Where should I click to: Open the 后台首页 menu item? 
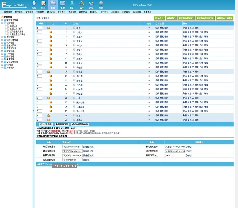(115, 12)
